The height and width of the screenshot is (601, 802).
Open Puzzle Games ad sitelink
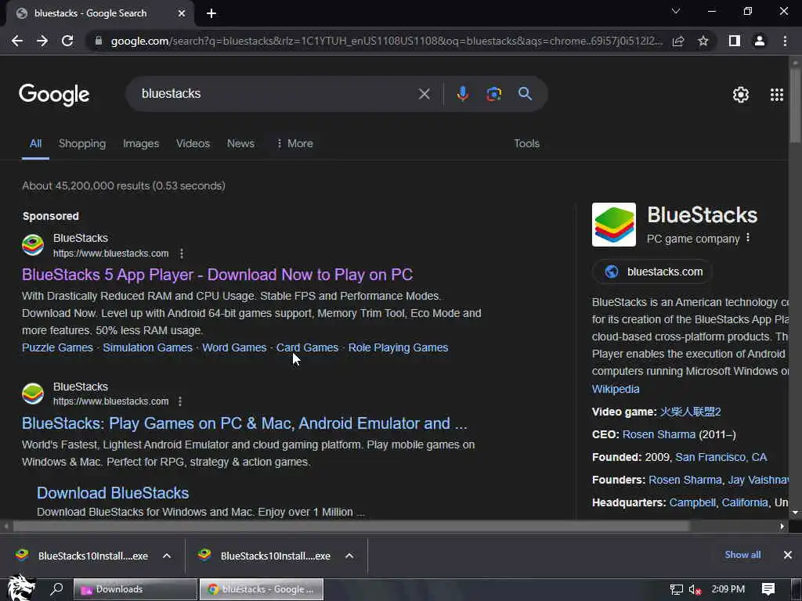(57, 347)
